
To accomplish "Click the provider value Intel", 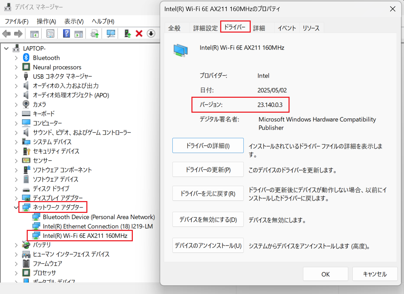I will tap(263, 76).
